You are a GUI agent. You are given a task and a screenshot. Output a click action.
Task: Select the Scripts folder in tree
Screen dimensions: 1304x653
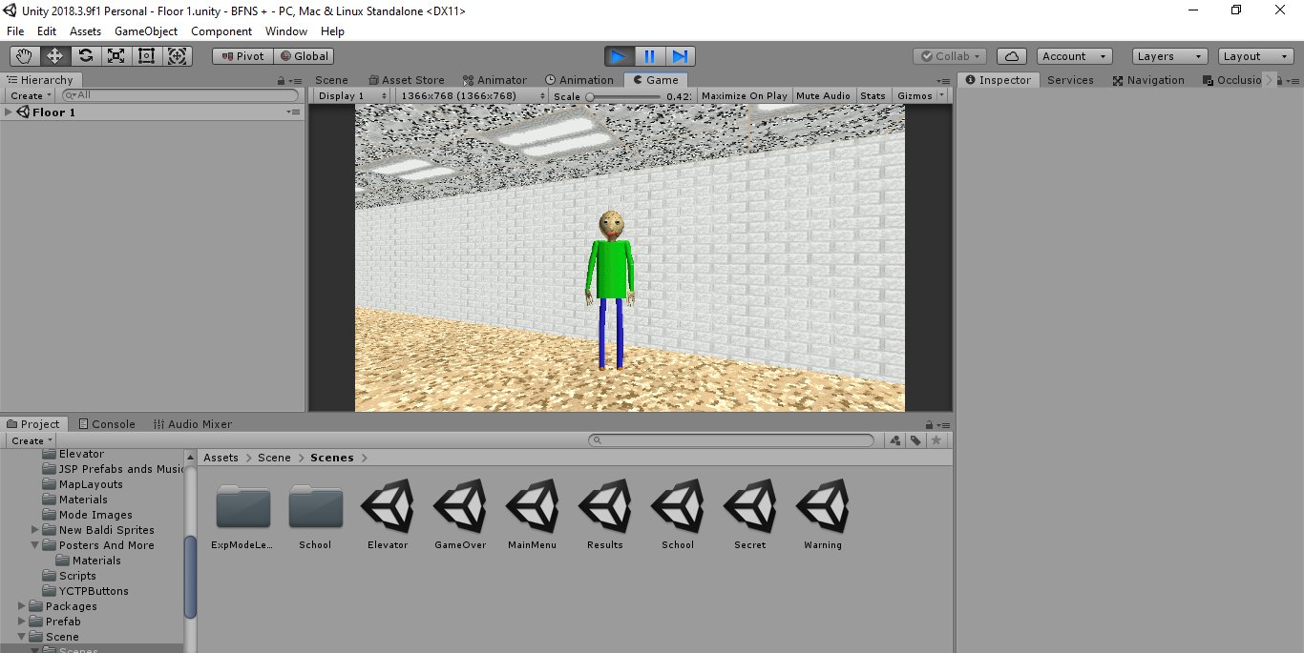coord(71,576)
